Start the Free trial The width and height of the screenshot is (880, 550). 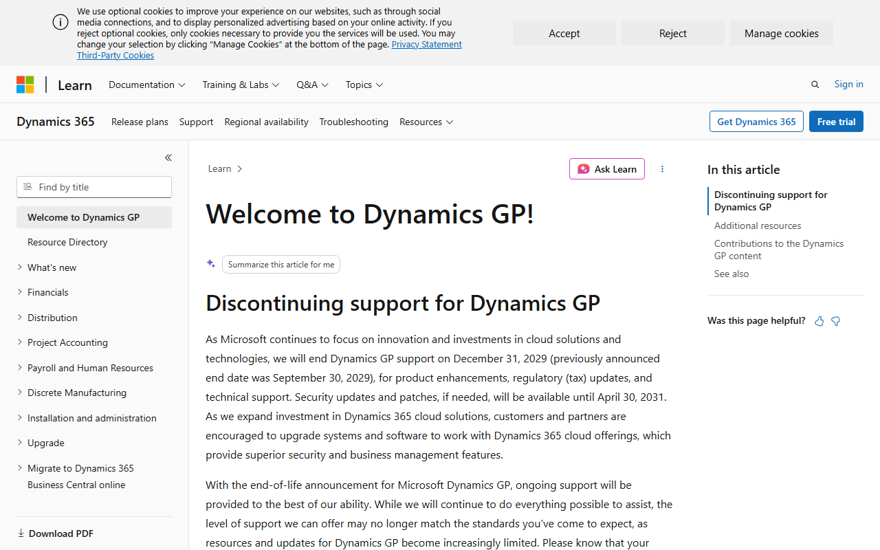(x=836, y=122)
